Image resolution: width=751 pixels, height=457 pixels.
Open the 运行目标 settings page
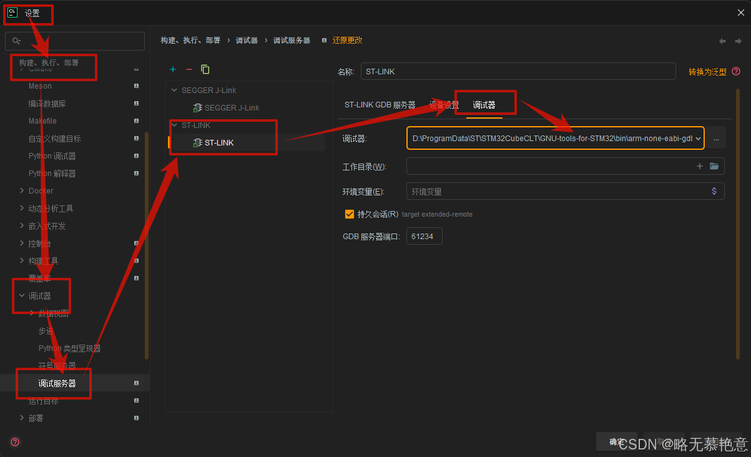tap(43, 401)
